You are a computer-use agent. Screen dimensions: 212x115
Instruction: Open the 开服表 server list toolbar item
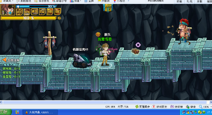pos(104,1)
